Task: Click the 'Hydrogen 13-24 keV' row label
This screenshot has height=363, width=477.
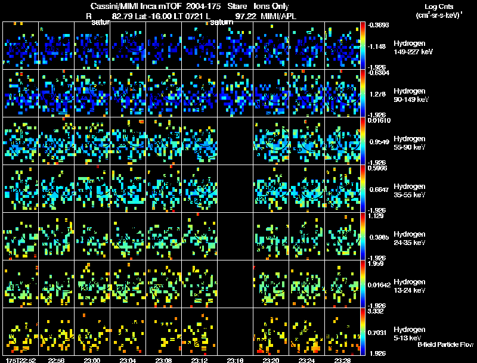Action: click(x=410, y=286)
